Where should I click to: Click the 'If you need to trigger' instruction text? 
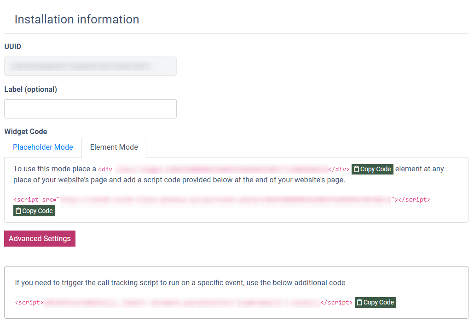[180, 283]
